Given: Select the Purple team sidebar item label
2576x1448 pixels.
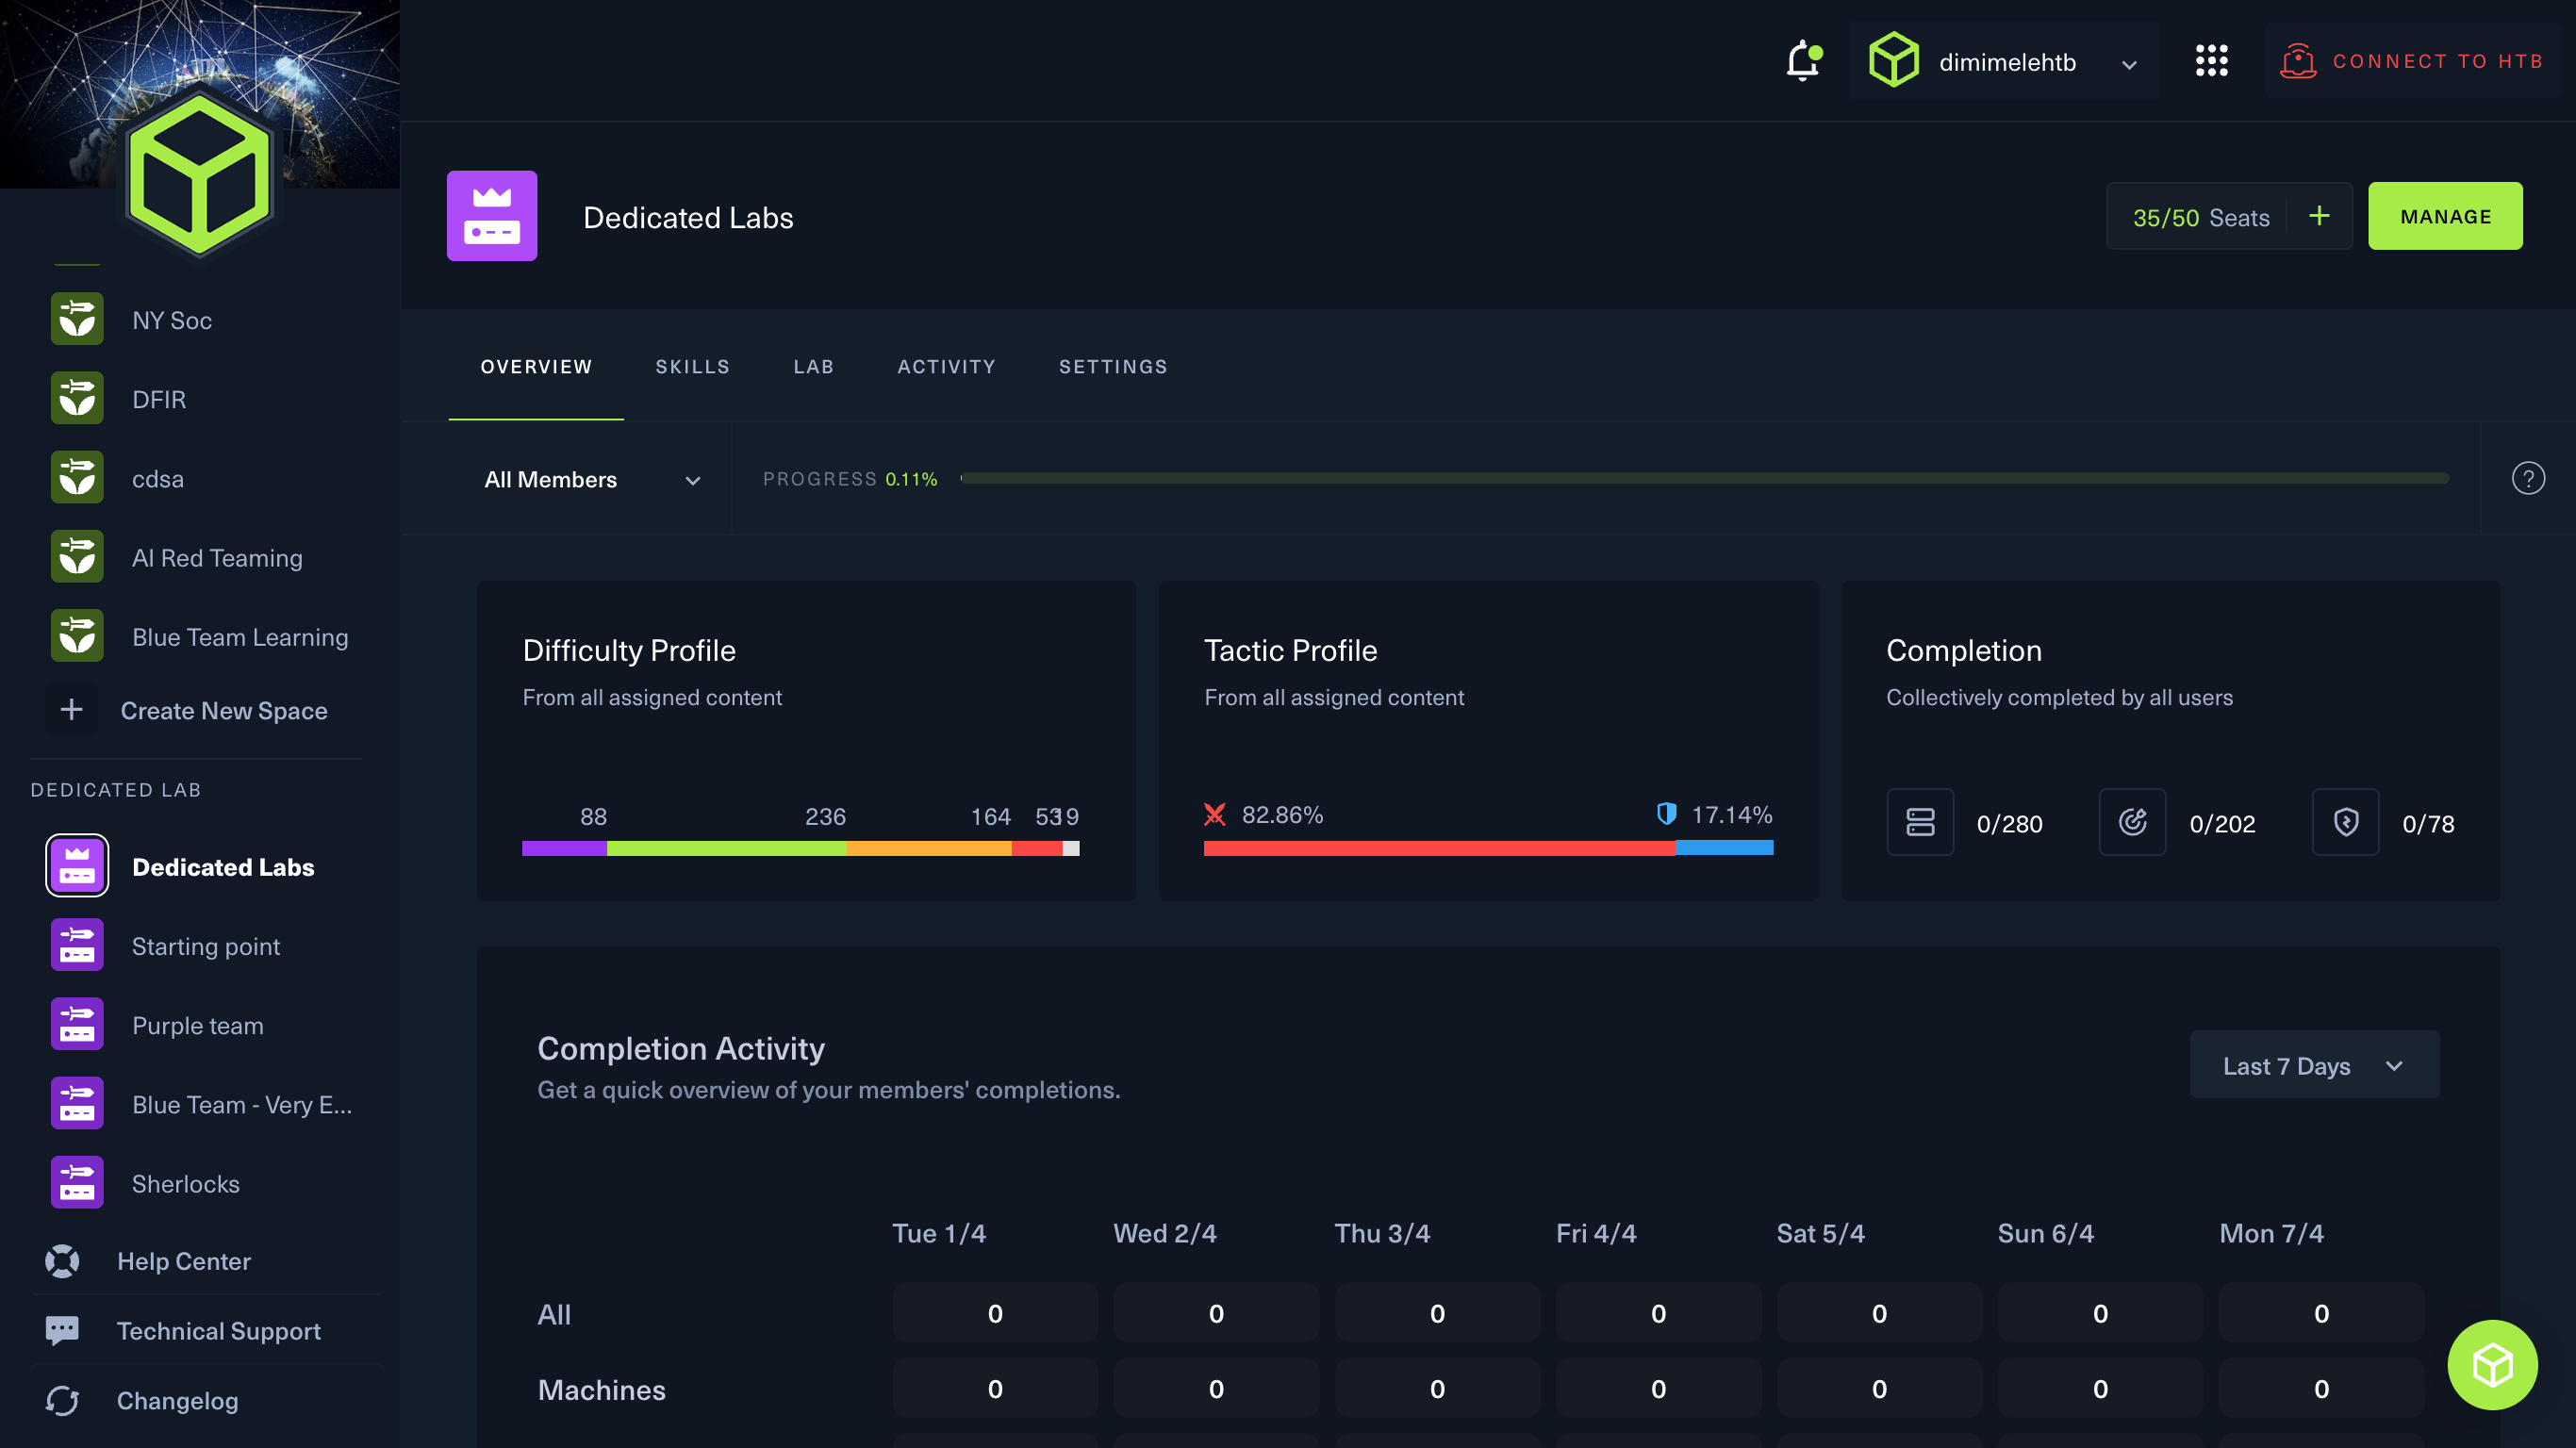Looking at the screenshot, I should [198, 1026].
